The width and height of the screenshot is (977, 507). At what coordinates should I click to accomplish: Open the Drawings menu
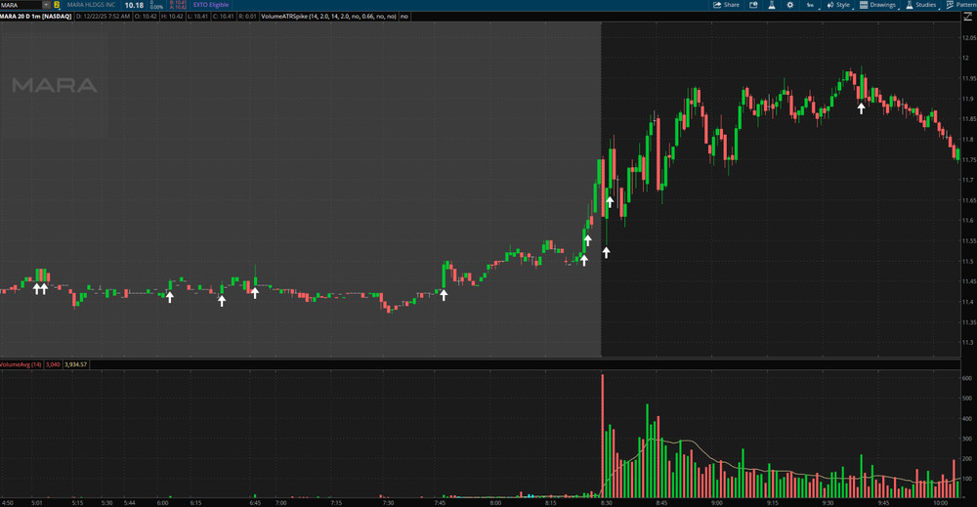[878, 5]
